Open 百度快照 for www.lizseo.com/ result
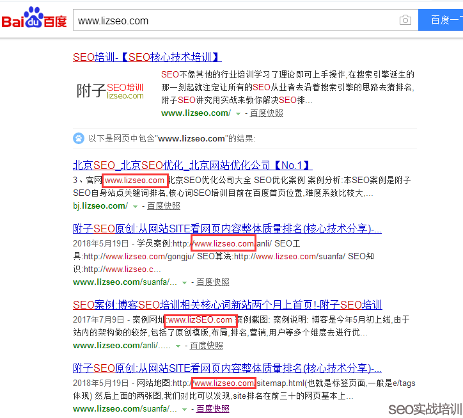The image size is (463, 418). click(266, 113)
